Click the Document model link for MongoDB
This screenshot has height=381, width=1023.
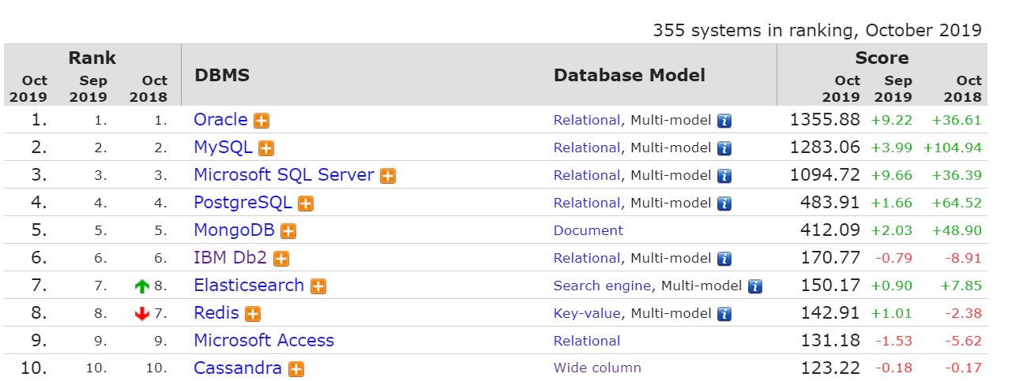click(x=589, y=231)
